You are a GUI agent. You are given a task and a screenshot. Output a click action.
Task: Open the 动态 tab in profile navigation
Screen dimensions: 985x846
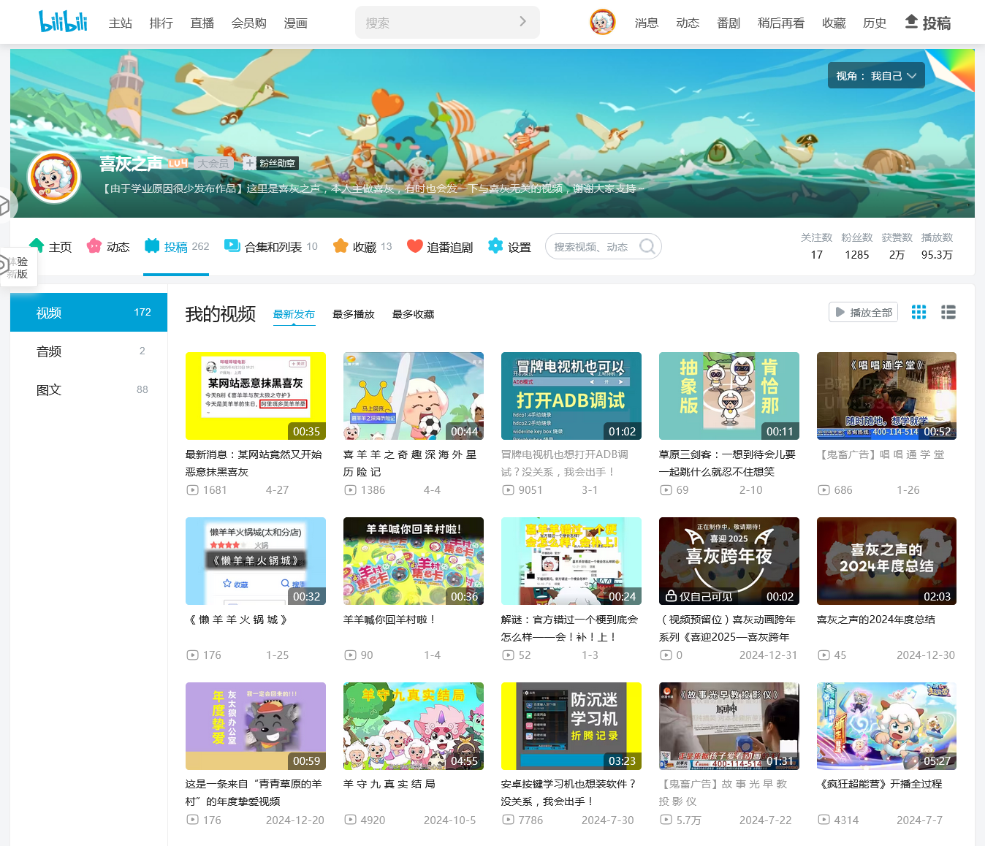click(108, 246)
